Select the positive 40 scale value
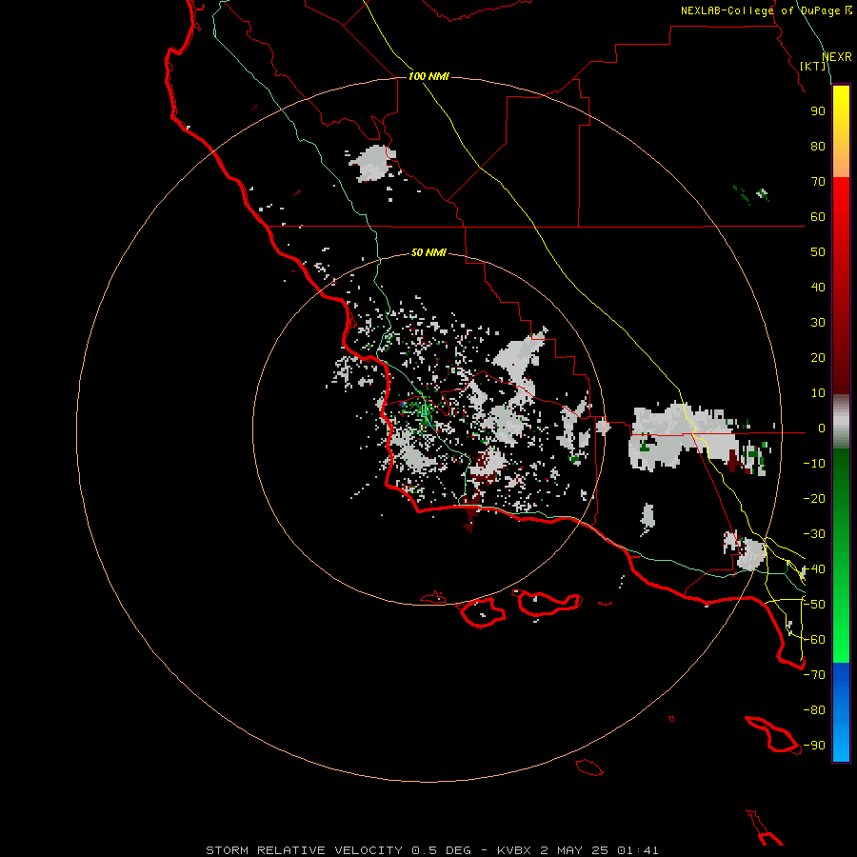The height and width of the screenshot is (857, 857). coord(818,288)
